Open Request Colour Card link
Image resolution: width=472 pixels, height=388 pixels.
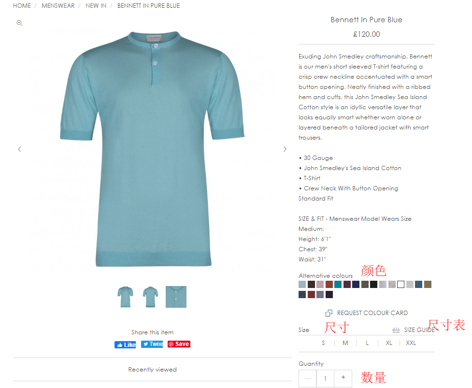[x=367, y=313]
